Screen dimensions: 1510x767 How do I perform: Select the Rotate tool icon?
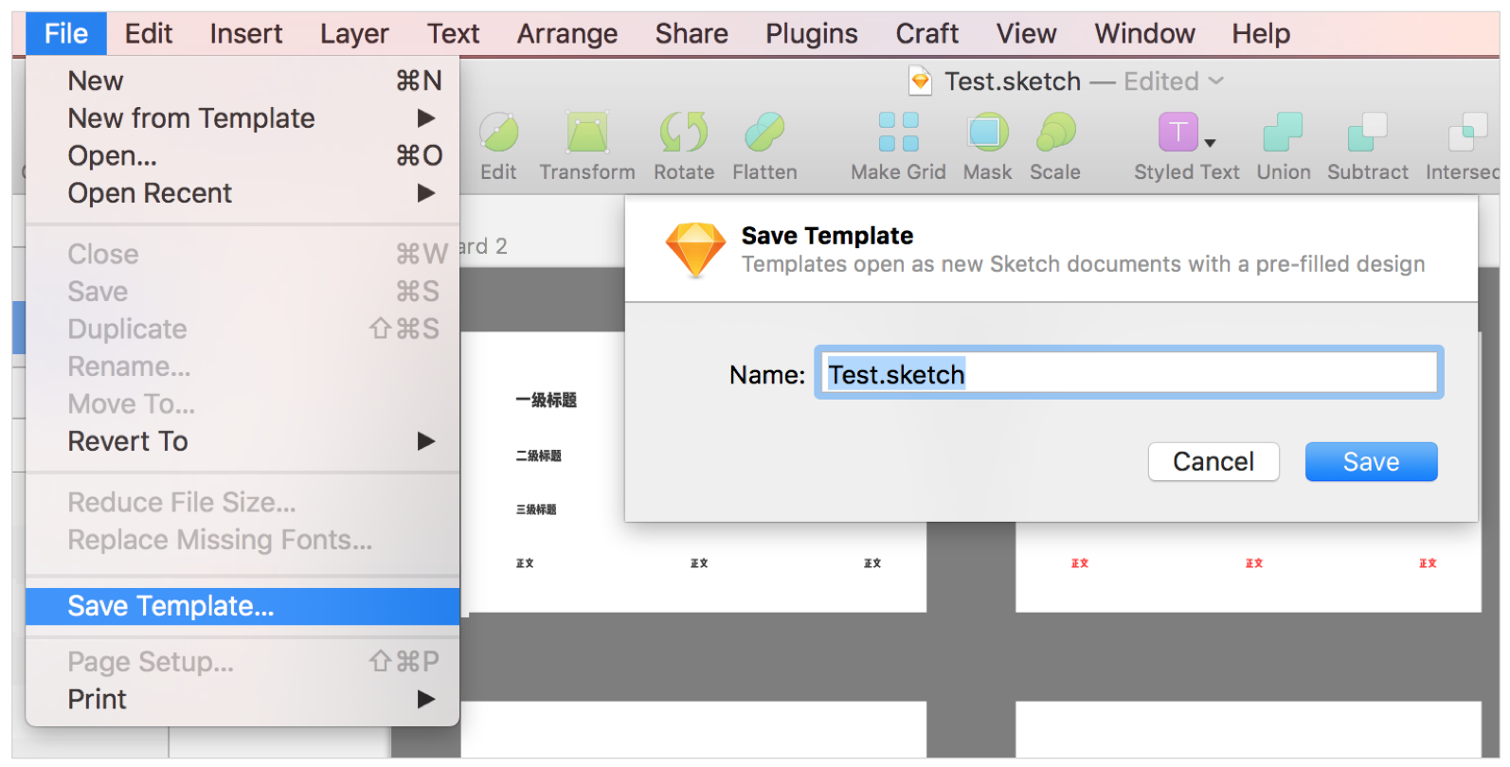(683, 133)
